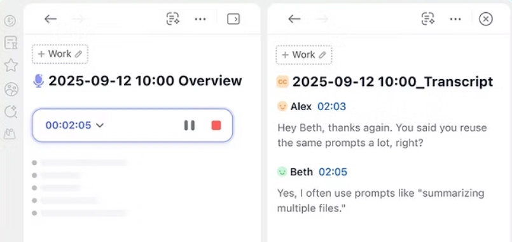Jump to timestamp 02:03

pos(332,106)
